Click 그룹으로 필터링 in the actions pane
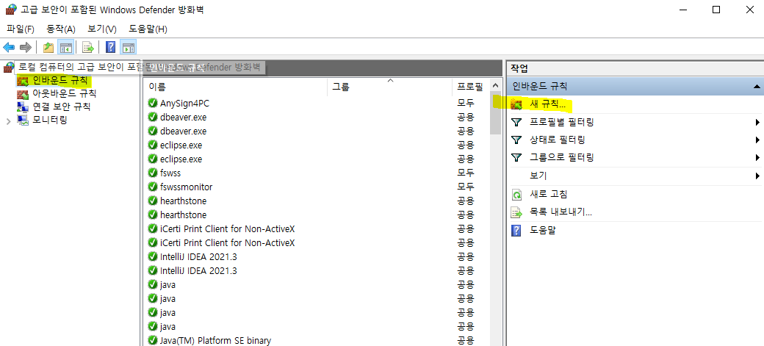The width and height of the screenshot is (764, 346). pyautogui.click(x=561, y=157)
